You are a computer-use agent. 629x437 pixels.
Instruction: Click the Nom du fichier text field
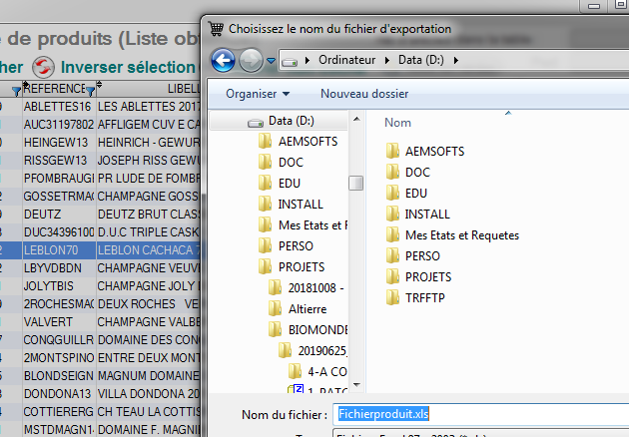click(479, 413)
